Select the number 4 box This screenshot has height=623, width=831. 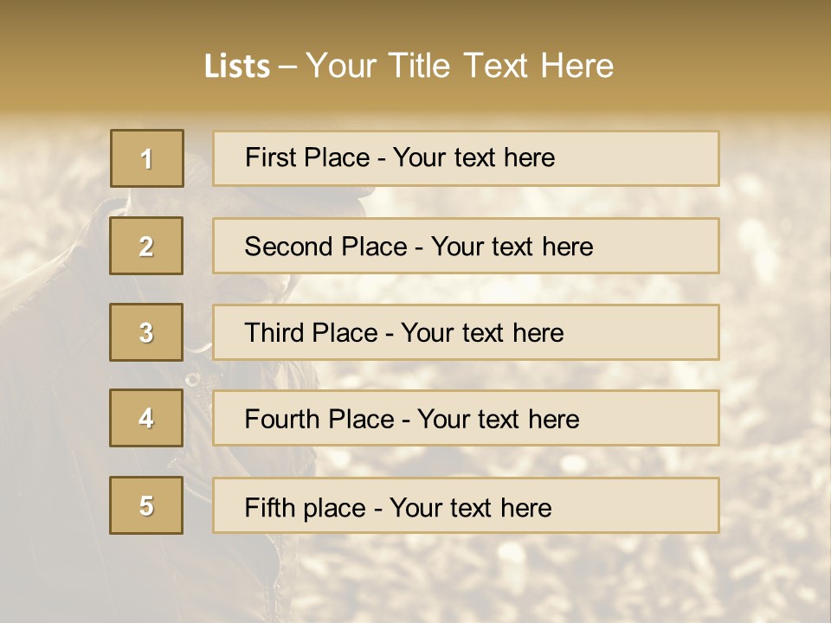pos(146,418)
